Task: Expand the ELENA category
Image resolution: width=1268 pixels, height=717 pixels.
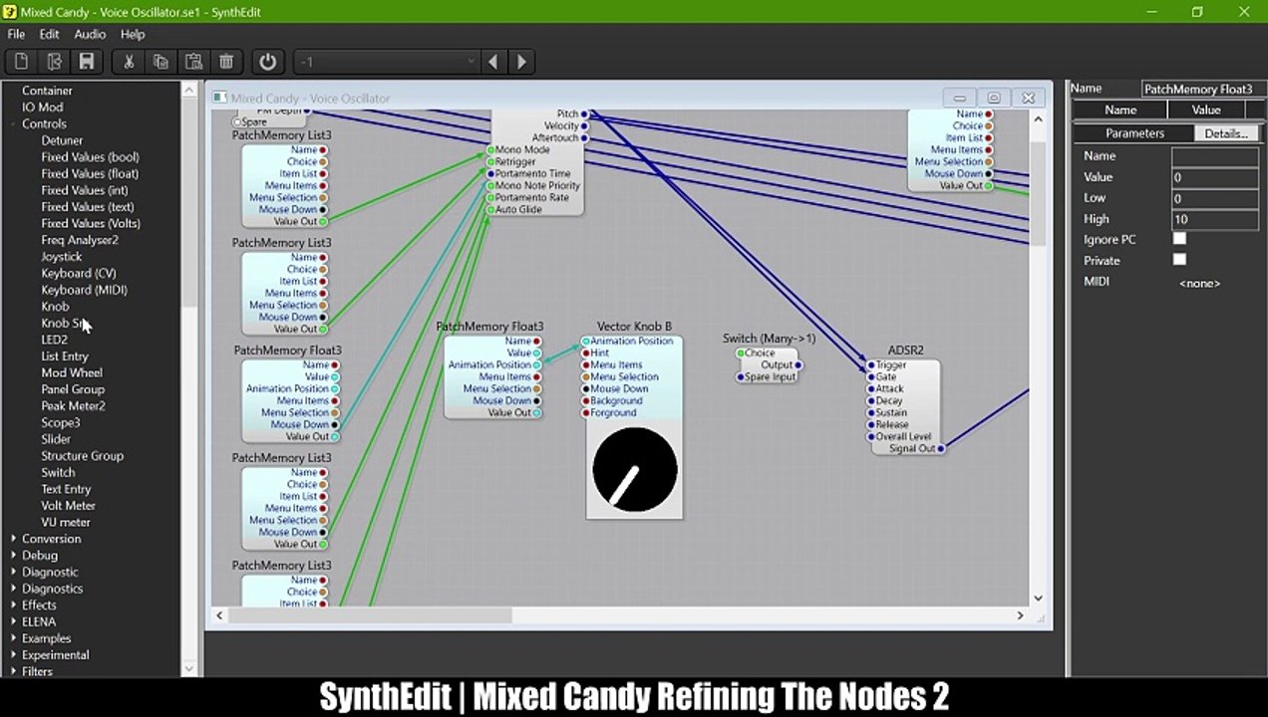Action: (x=13, y=621)
